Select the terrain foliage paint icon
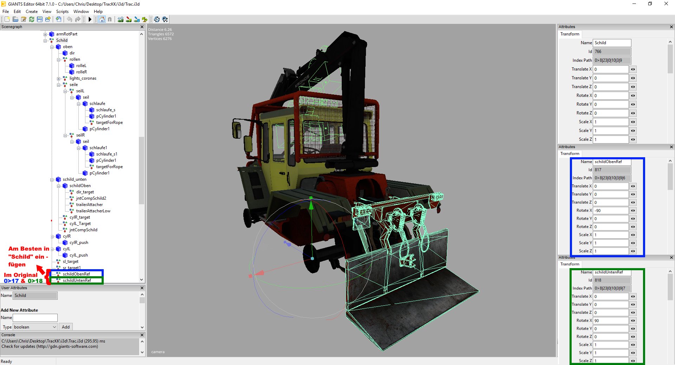The image size is (675, 365). point(144,19)
